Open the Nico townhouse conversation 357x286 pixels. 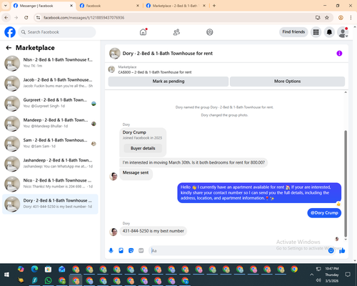(50, 184)
